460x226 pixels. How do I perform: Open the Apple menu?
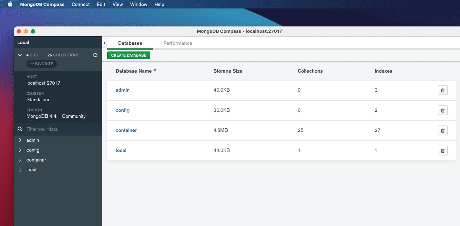tap(10, 4)
